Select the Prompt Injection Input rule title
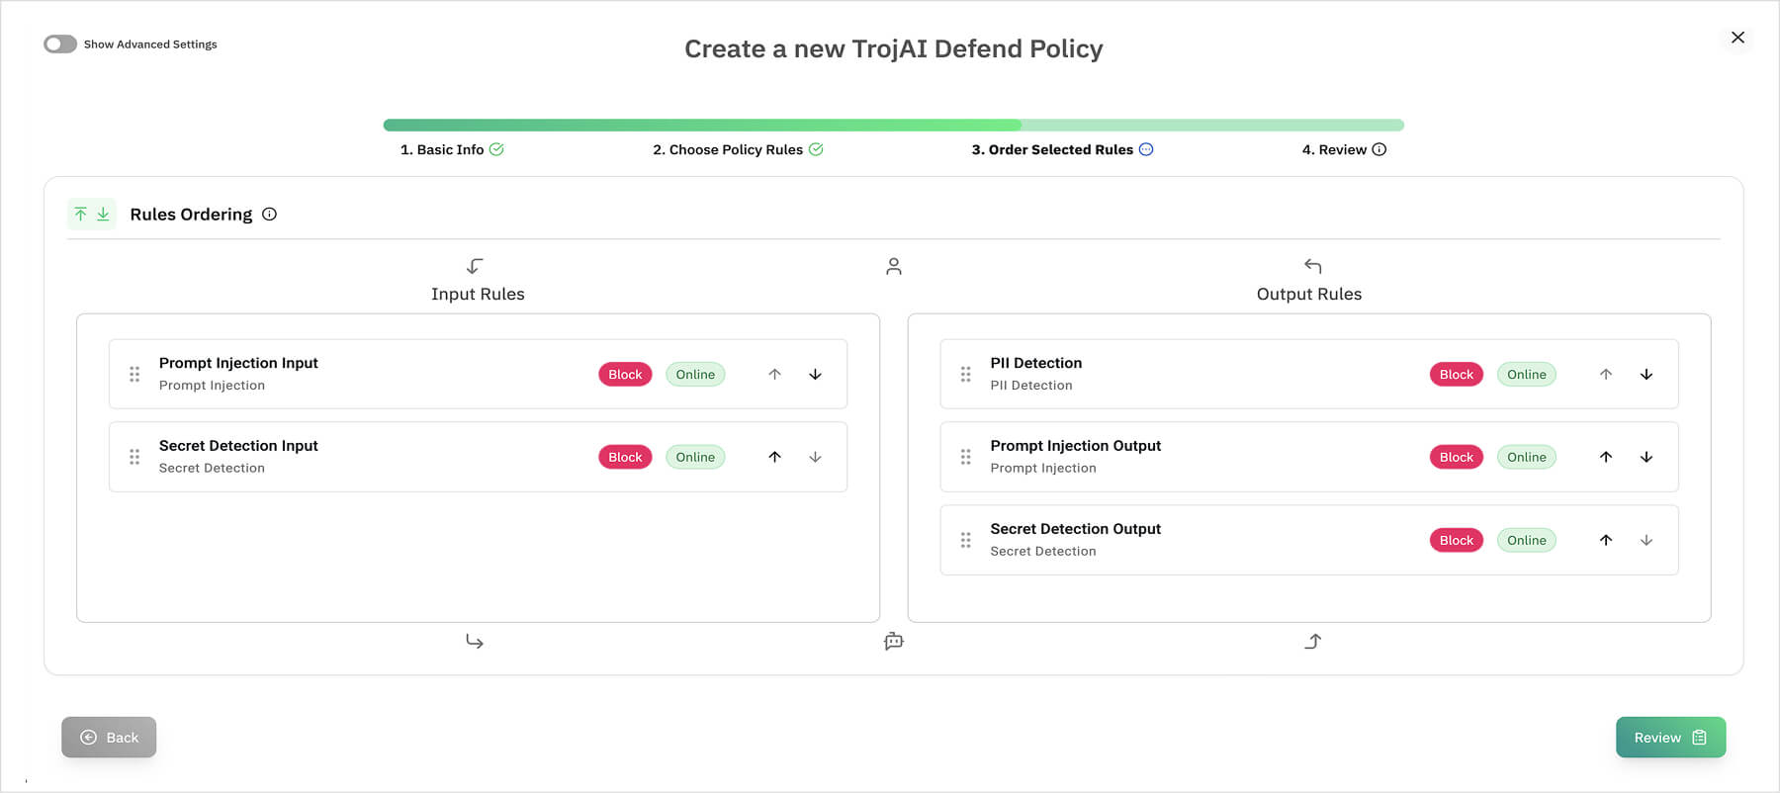Viewport: 1780px width, 793px height. [x=238, y=363]
